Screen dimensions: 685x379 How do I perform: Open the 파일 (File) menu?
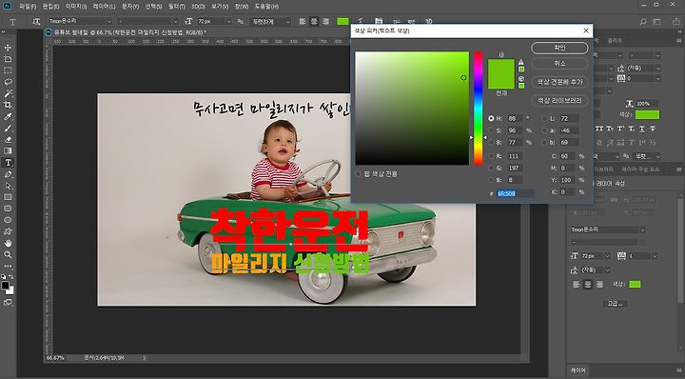[x=28, y=7]
